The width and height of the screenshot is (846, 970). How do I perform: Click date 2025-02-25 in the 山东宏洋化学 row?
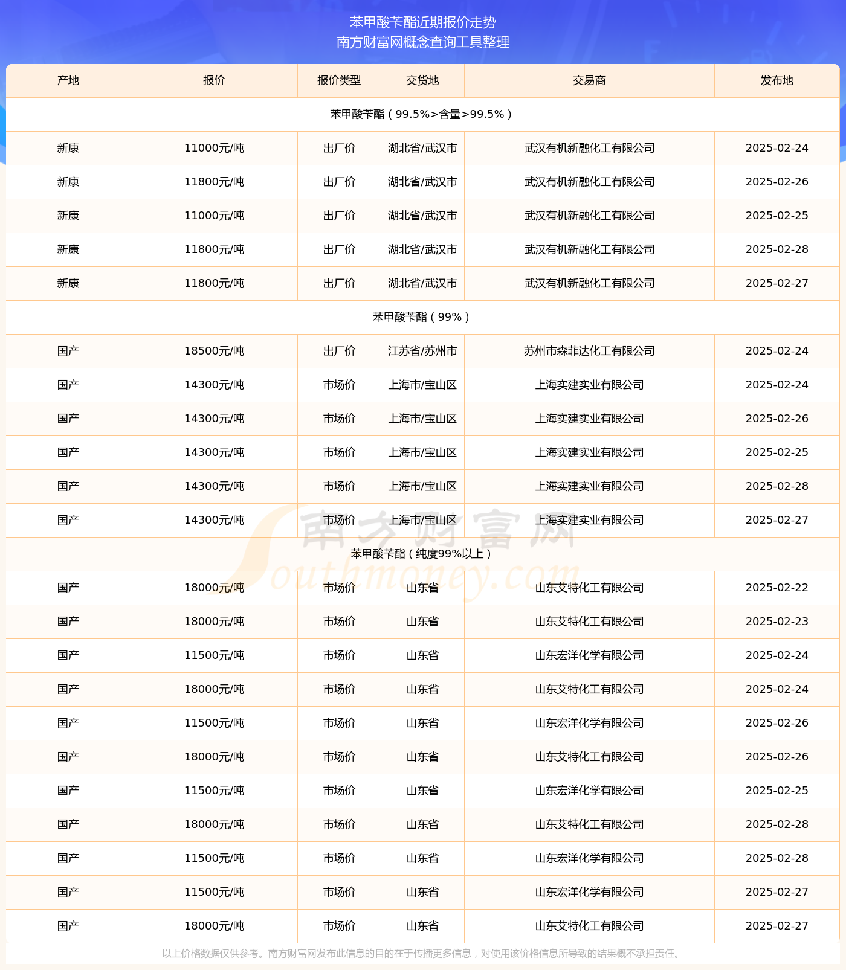tap(777, 791)
